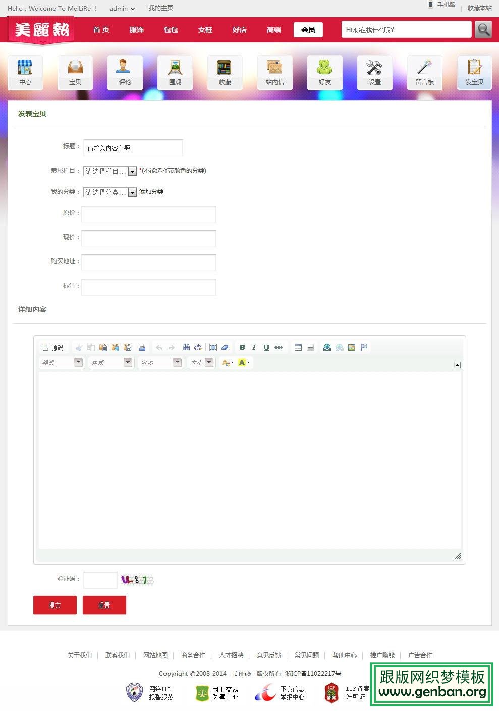Image resolution: width=499 pixels, height=711 pixels.
Task: Toggle source code view in the editor
Action: point(52,347)
